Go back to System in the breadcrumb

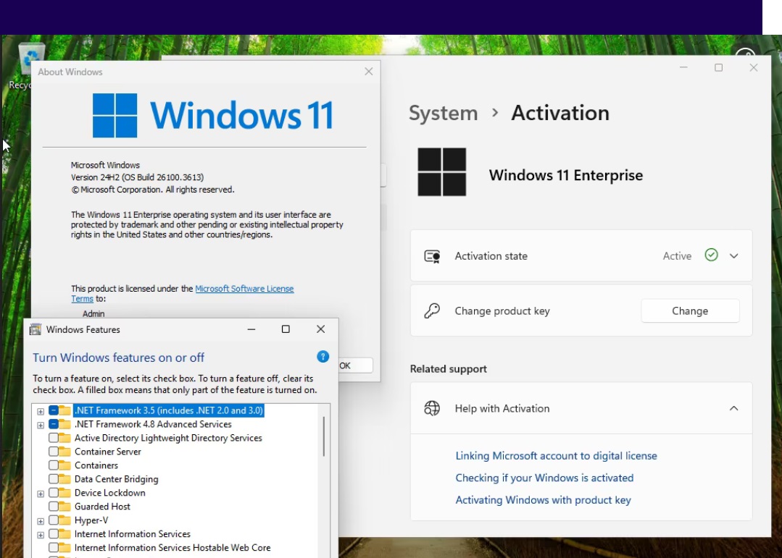[444, 113]
